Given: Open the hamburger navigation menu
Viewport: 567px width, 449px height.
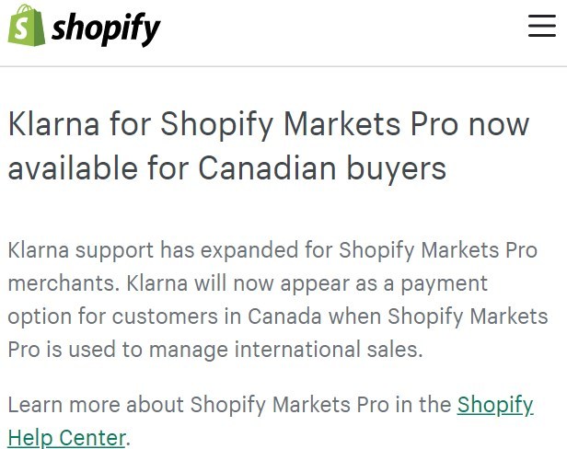Looking at the screenshot, I should [x=541, y=26].
